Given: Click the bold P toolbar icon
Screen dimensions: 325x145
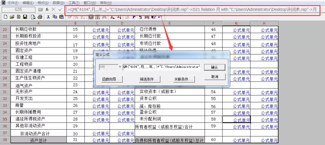Looking at the screenshot, I should (134, 17).
